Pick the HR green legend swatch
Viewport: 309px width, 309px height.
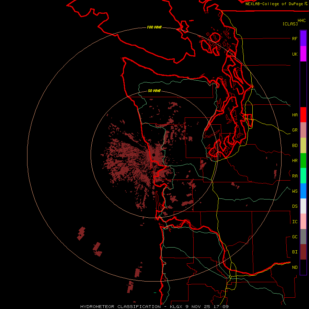(303, 161)
